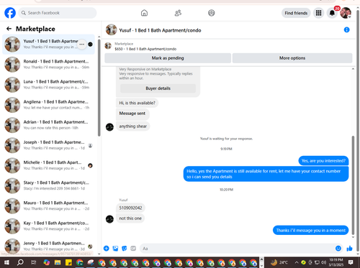
Task: Open the chat title Yusuf - 1 Bed 1 Bath
Action: pyautogui.click(x=160, y=30)
